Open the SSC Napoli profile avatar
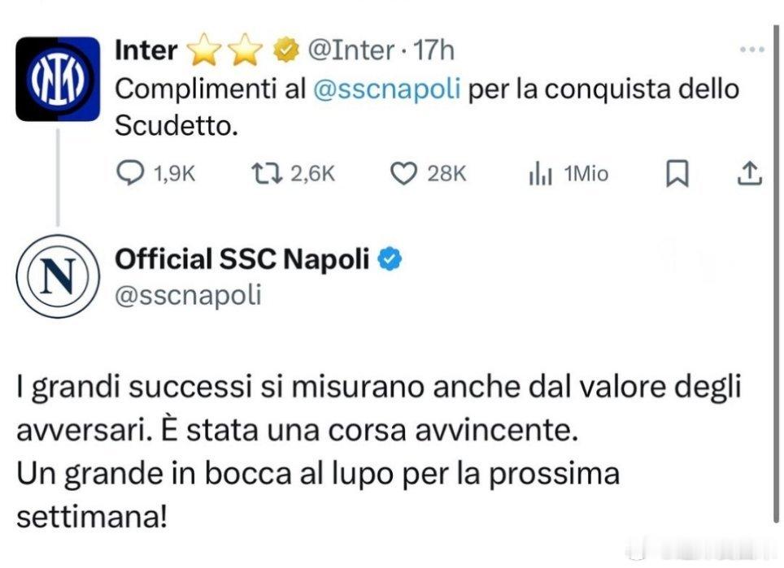The width and height of the screenshot is (784, 568). pyautogui.click(x=58, y=276)
